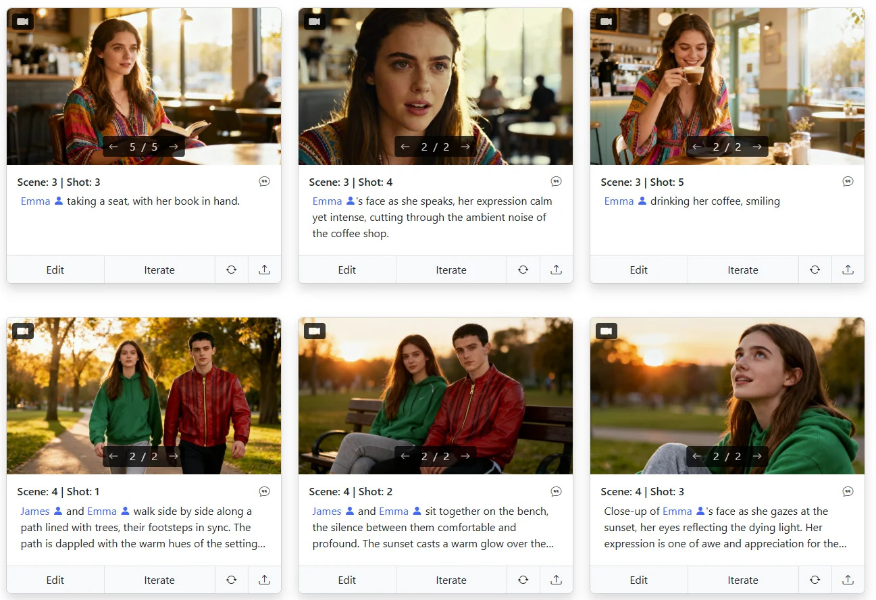Click the camera badge on Scene 3 Shot 4
Screen dimensions: 876x600
click(314, 21)
